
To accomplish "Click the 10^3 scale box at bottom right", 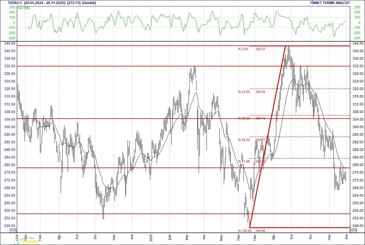I will tap(353, 231).
